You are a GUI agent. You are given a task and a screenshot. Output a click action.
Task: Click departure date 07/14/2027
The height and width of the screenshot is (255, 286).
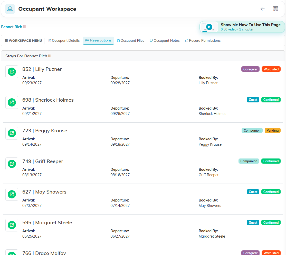[x=120, y=206]
